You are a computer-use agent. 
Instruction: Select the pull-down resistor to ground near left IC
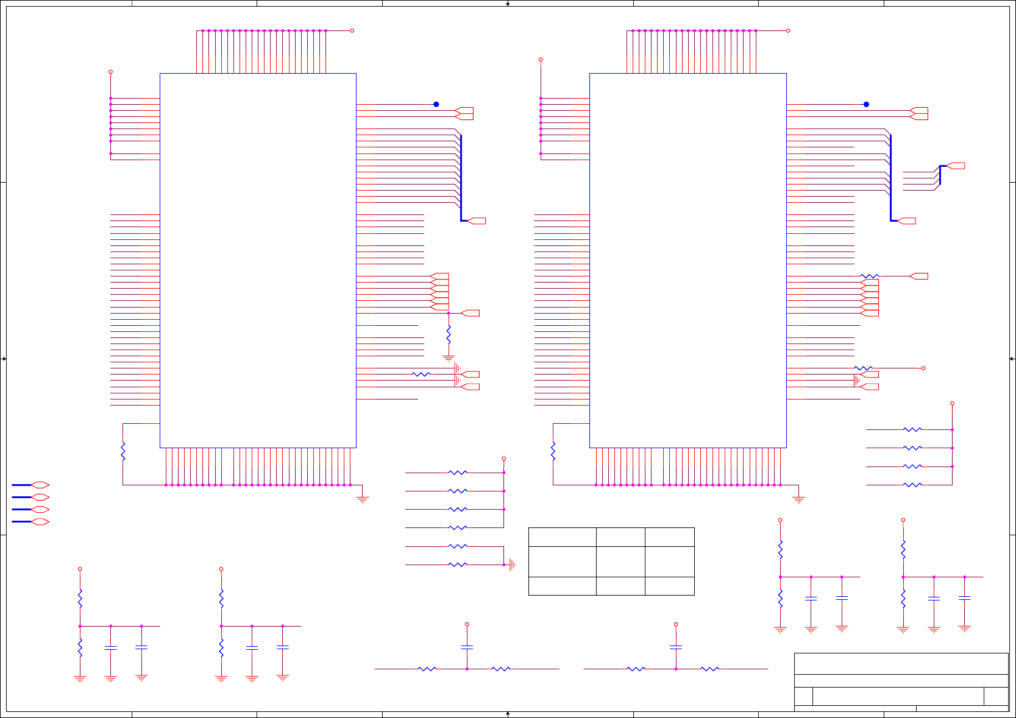449,334
